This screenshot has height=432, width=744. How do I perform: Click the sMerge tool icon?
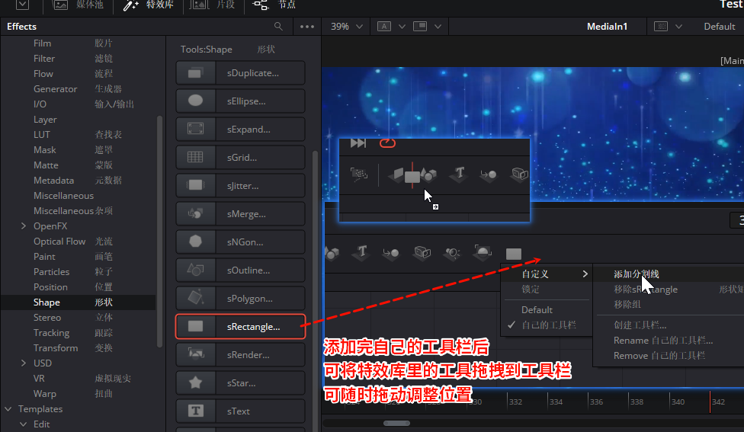point(195,214)
